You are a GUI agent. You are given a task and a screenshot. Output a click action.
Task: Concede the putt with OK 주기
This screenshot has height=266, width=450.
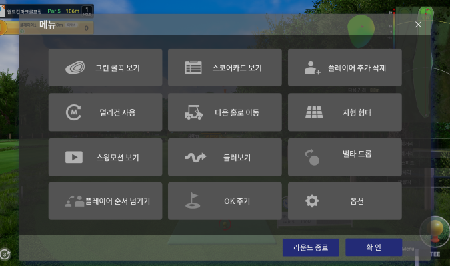[225, 201]
